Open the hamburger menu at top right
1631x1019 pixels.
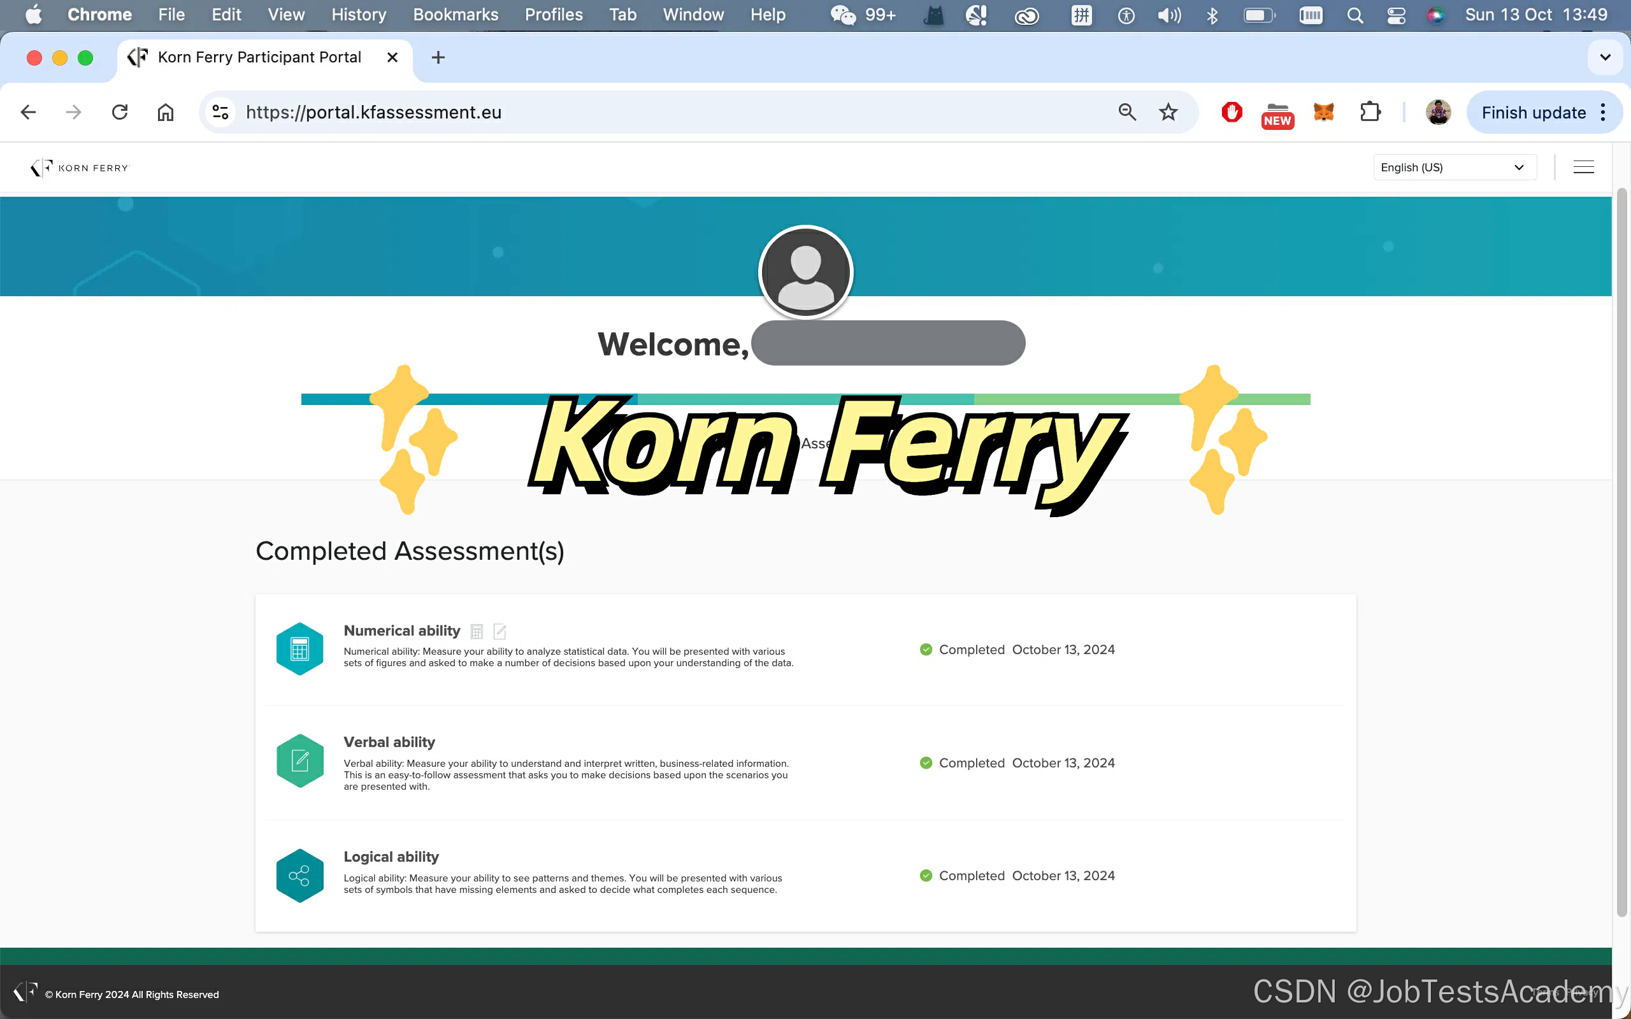(x=1583, y=167)
